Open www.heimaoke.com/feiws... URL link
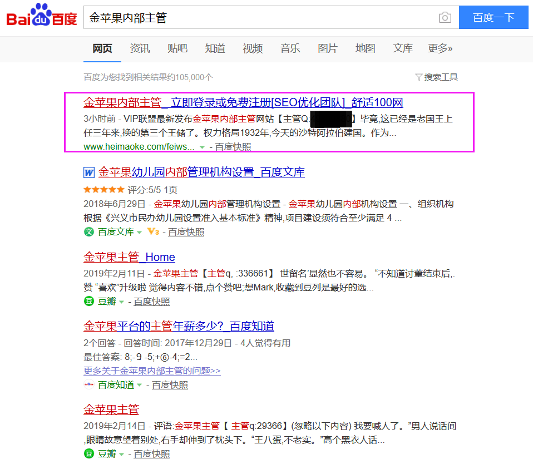 139,147
